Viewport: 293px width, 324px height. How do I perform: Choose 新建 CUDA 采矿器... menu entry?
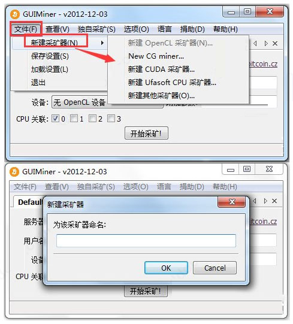click(x=161, y=69)
